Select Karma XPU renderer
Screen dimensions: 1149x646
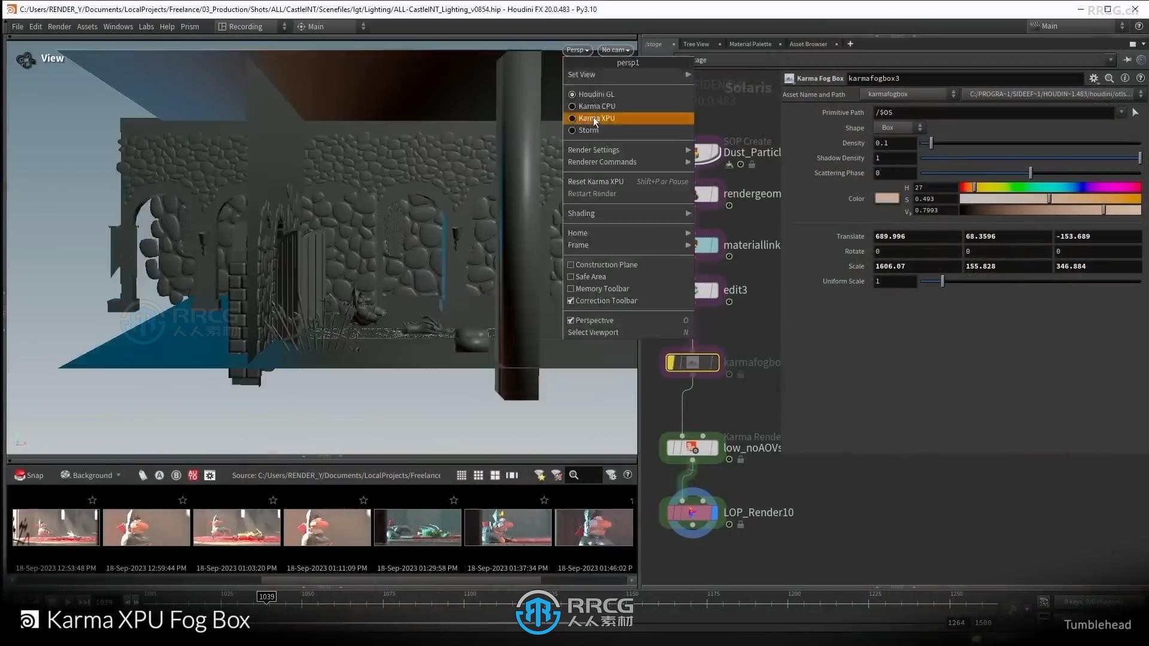tap(628, 118)
